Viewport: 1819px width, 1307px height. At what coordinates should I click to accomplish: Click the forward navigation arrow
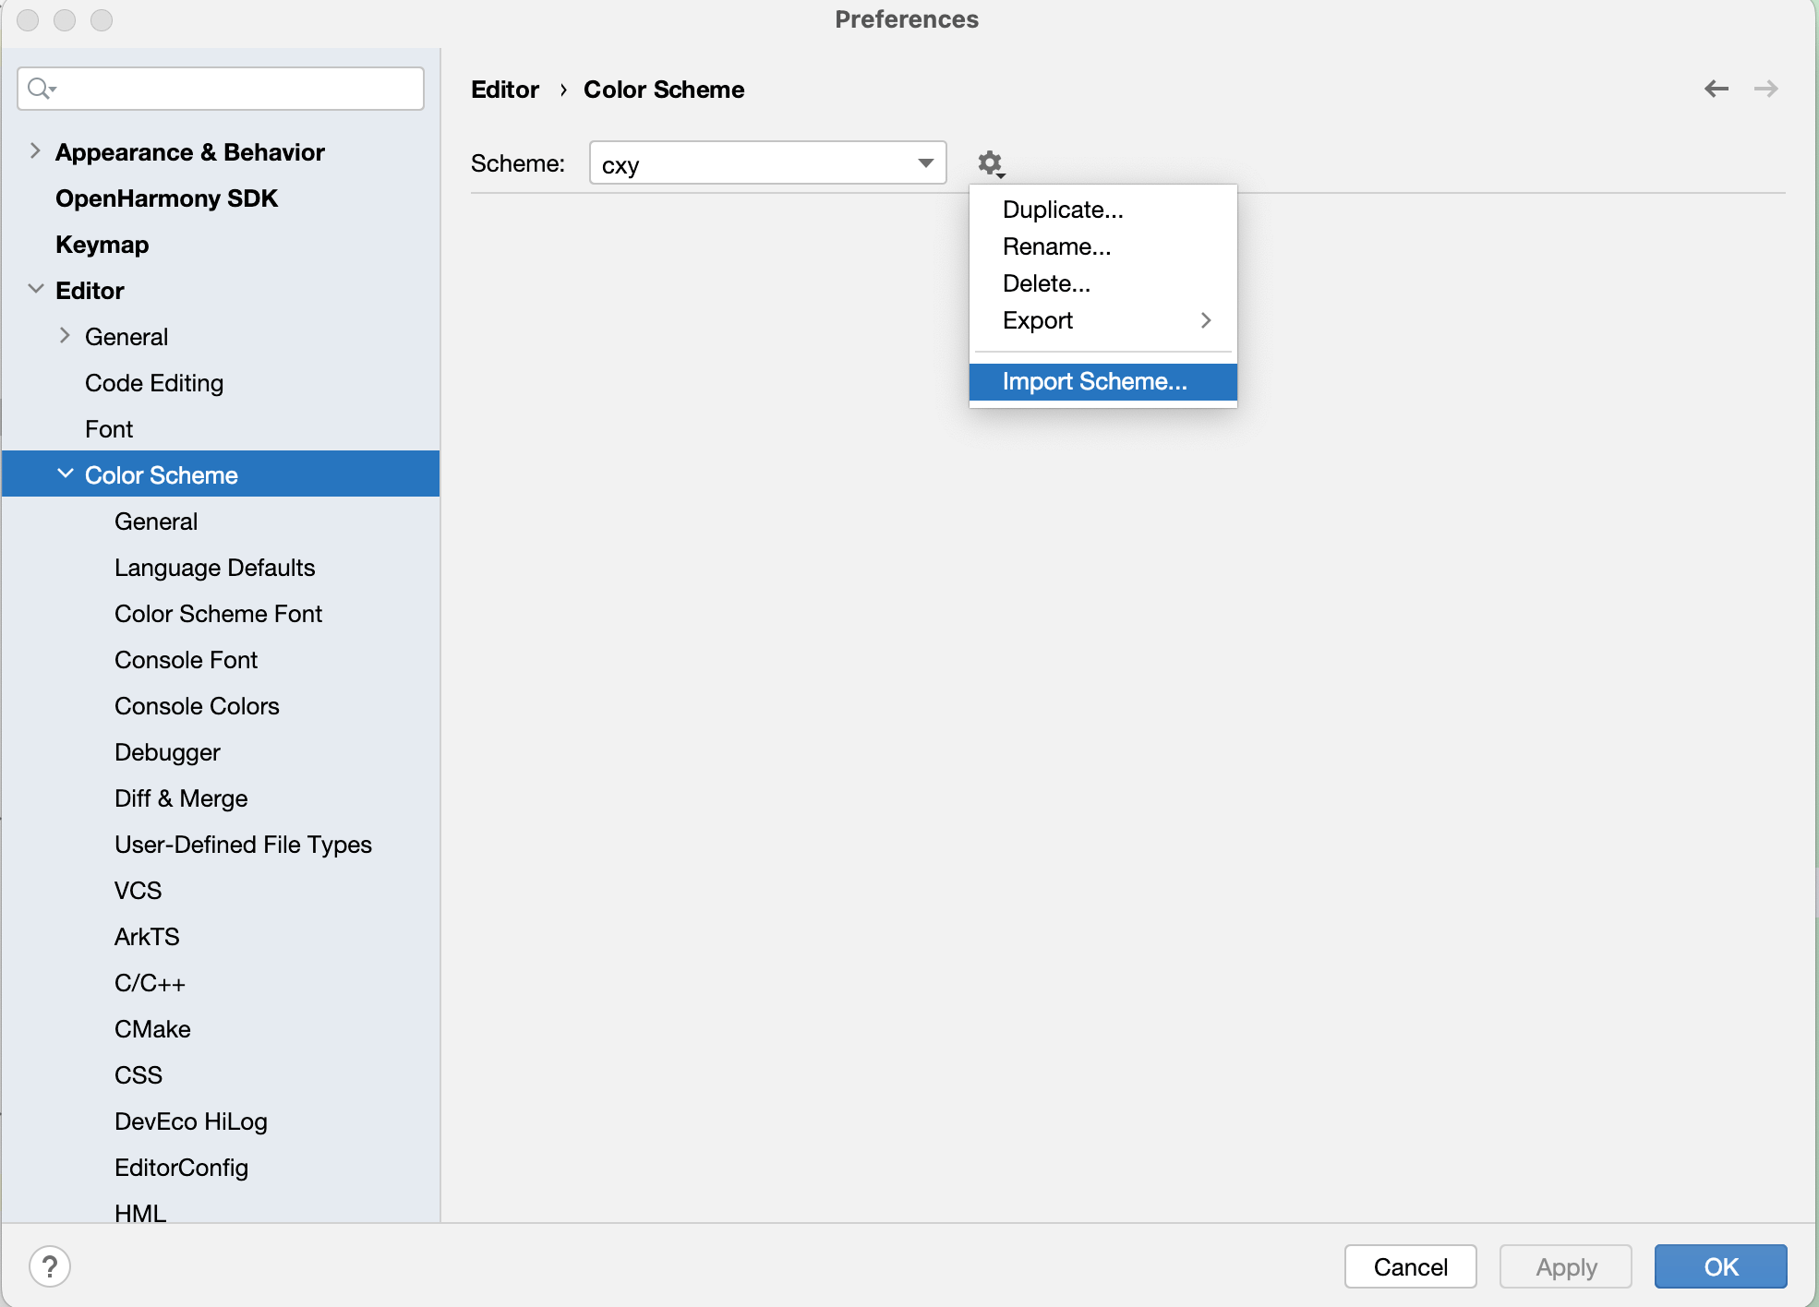click(x=1765, y=89)
